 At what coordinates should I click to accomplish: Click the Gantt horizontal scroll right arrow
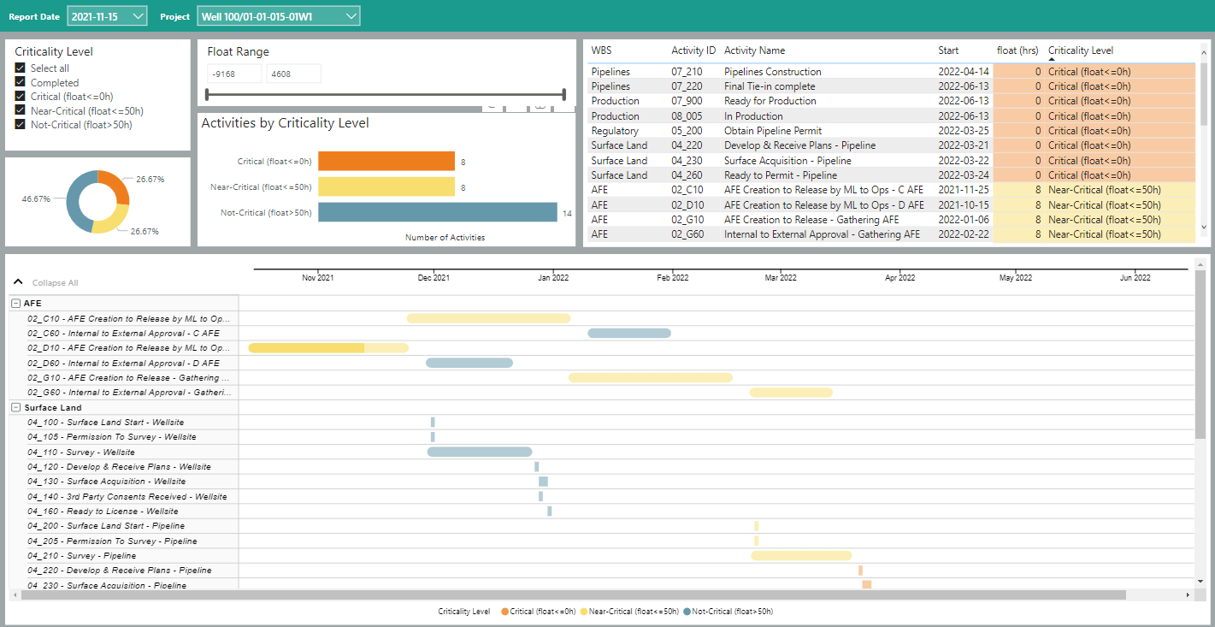[1188, 594]
